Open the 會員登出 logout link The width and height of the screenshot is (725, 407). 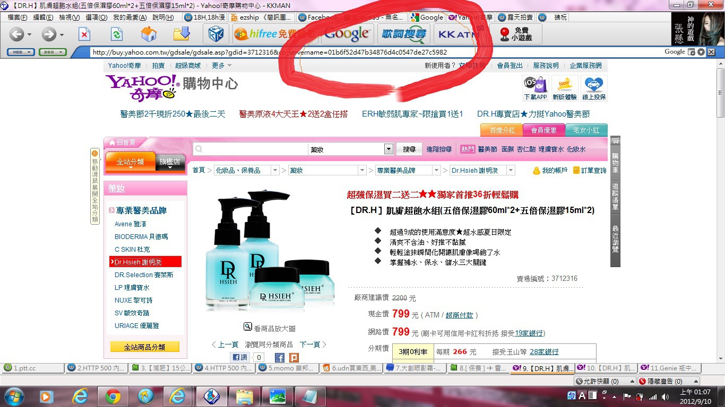[x=510, y=66]
